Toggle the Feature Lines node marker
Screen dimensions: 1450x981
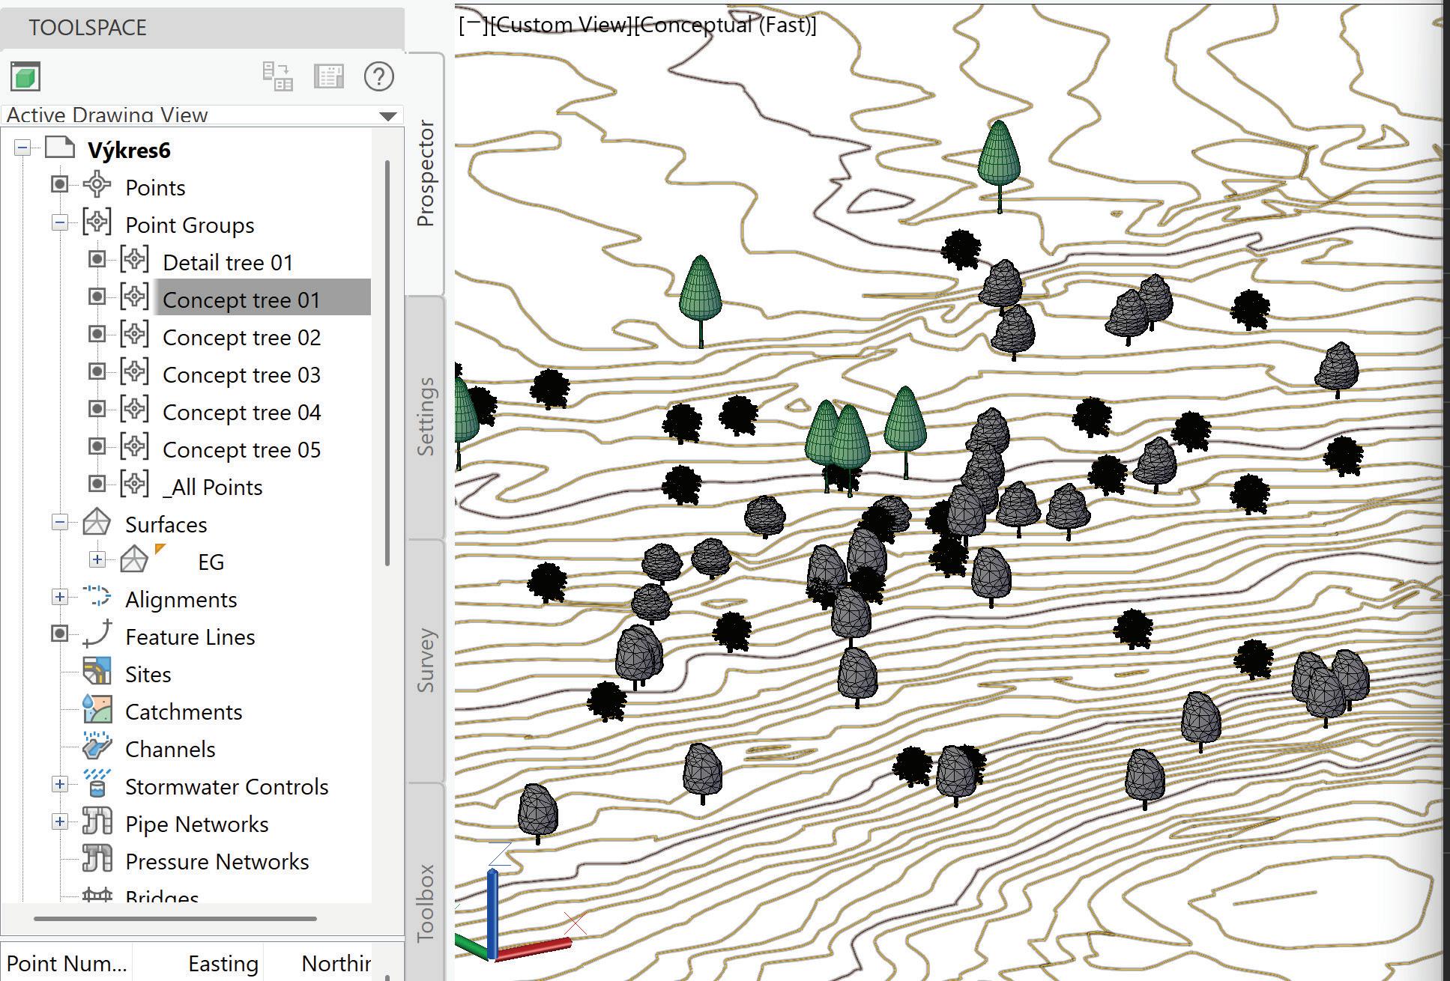60,634
